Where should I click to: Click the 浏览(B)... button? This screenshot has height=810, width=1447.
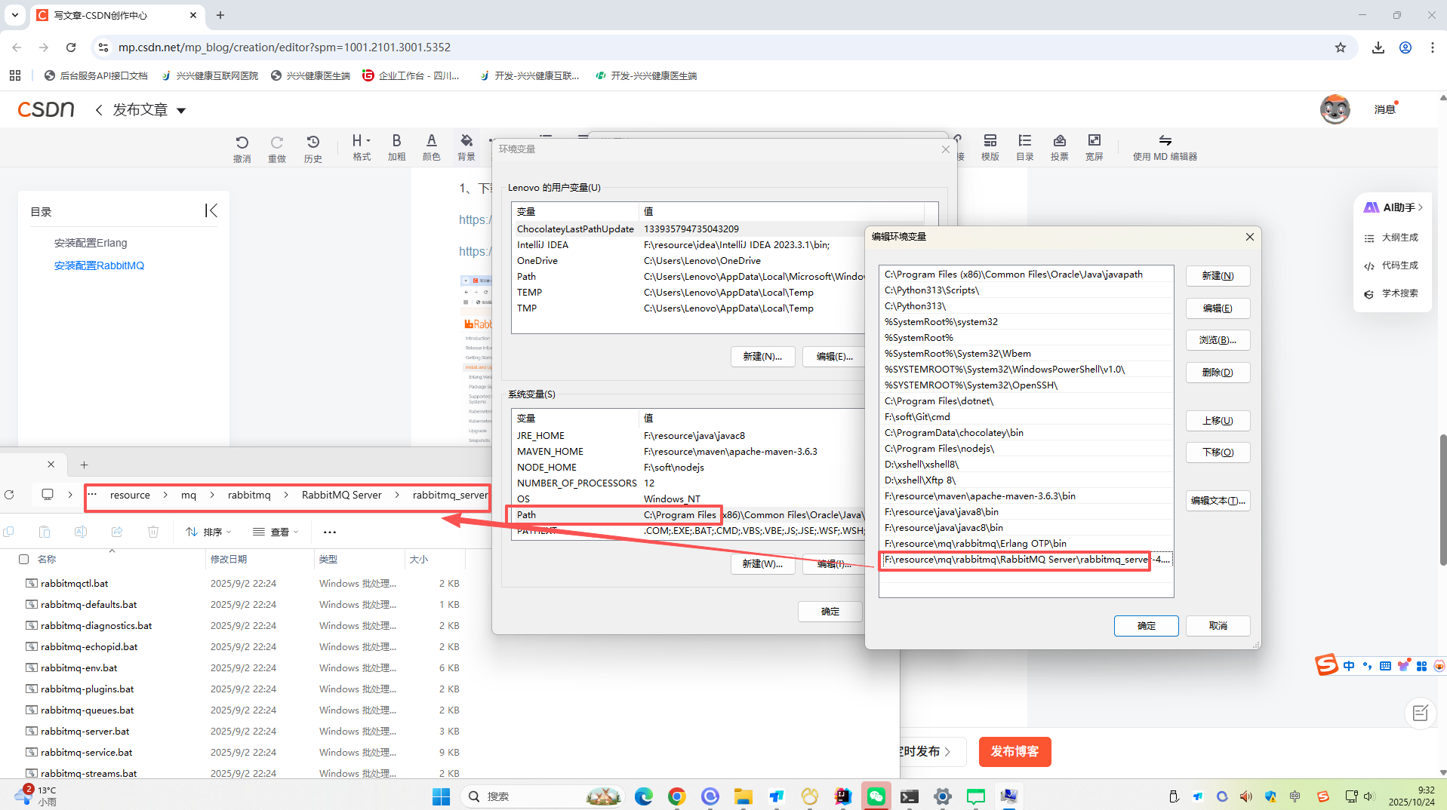[x=1218, y=340]
